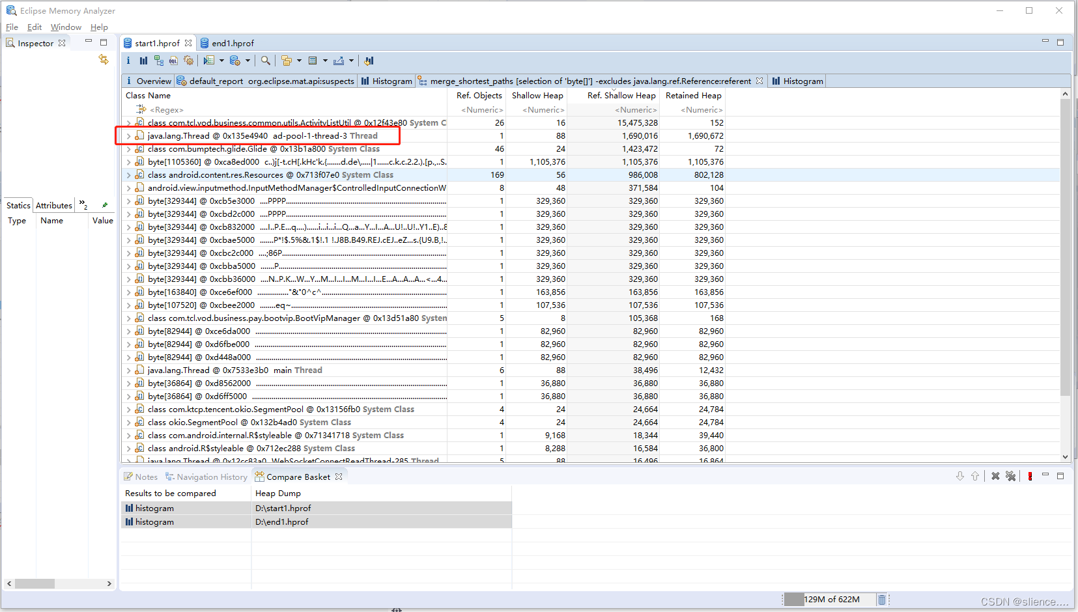Open the Help menu
This screenshot has height=612, width=1078.
(99, 27)
